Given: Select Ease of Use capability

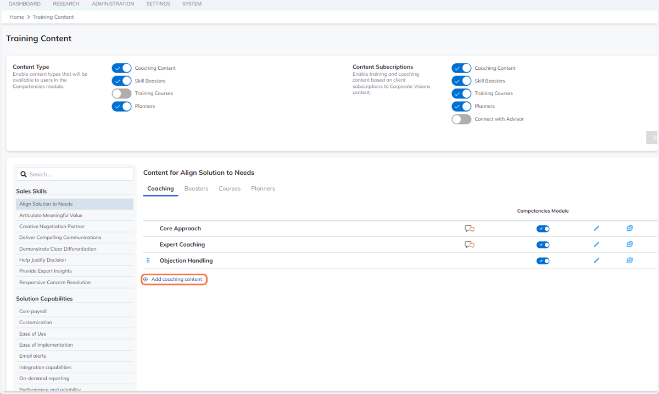Looking at the screenshot, I should pos(75,334).
